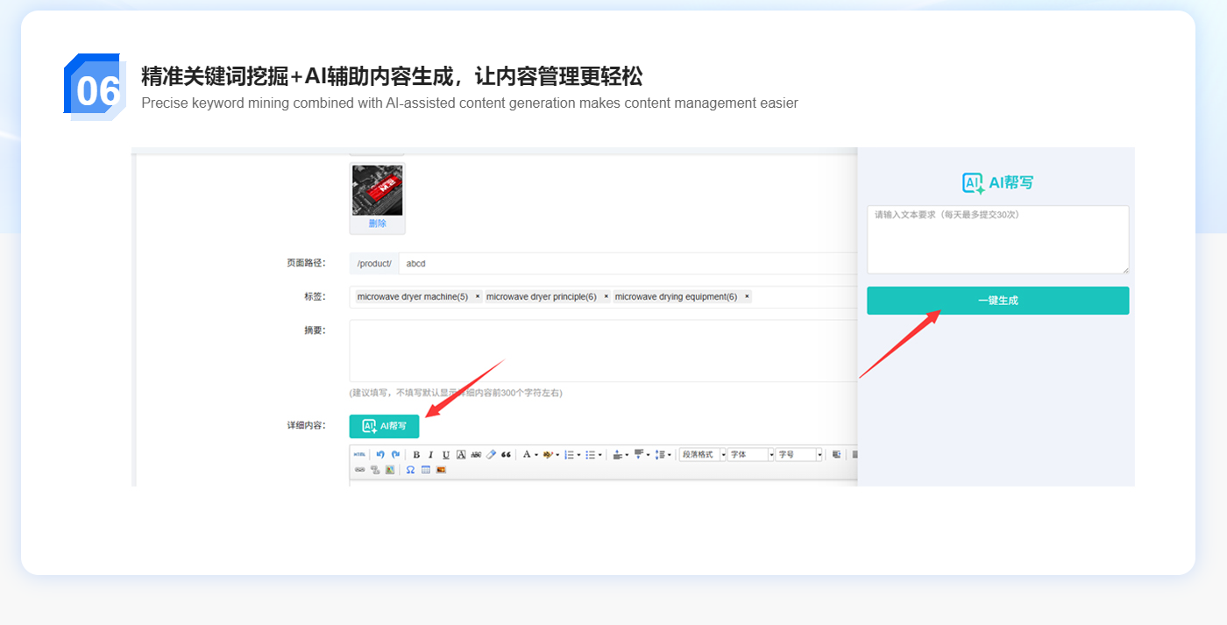The width and height of the screenshot is (1227, 625).
Task: Click 删除 link under product thumbnail
Action: pyautogui.click(x=377, y=224)
